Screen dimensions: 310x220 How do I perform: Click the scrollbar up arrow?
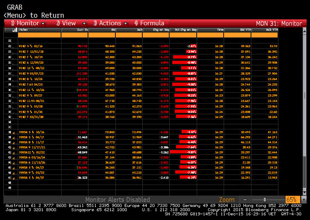[x=305, y=31]
